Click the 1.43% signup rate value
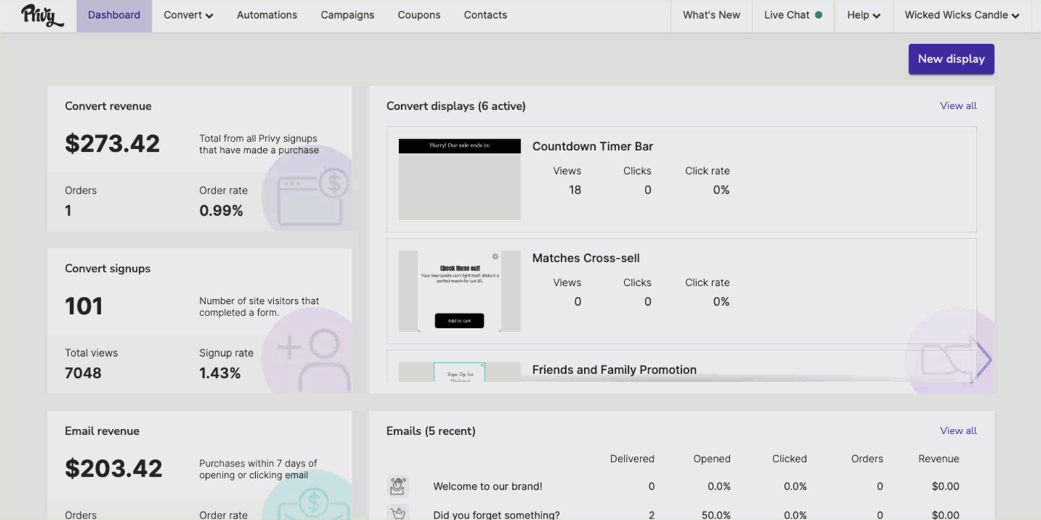The height and width of the screenshot is (520, 1041). 220,373
